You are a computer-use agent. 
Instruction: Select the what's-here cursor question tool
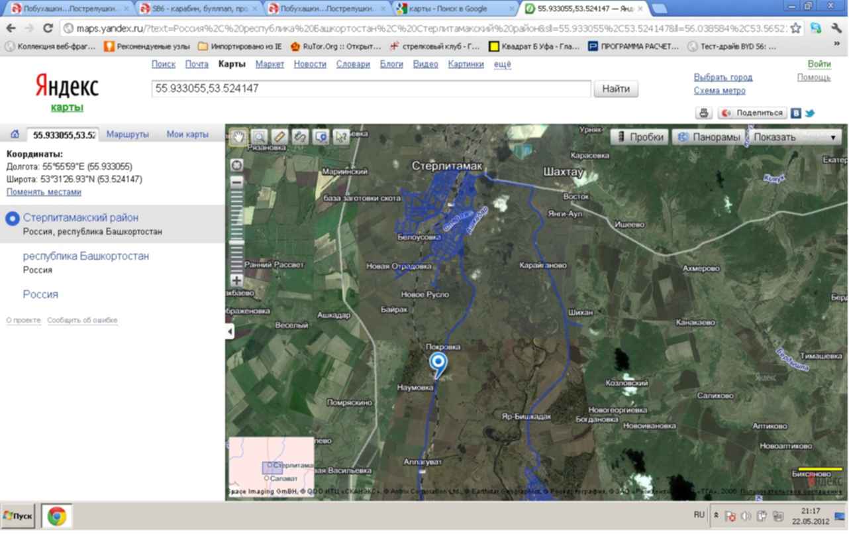(341, 136)
